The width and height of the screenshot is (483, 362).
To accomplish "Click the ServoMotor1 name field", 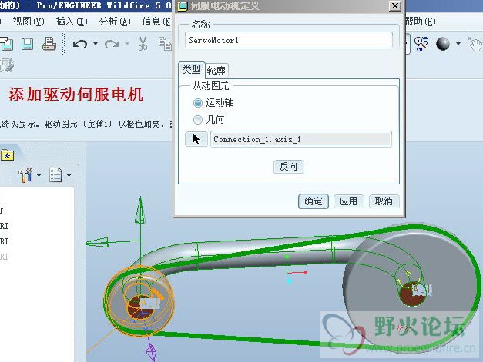I will (x=289, y=40).
